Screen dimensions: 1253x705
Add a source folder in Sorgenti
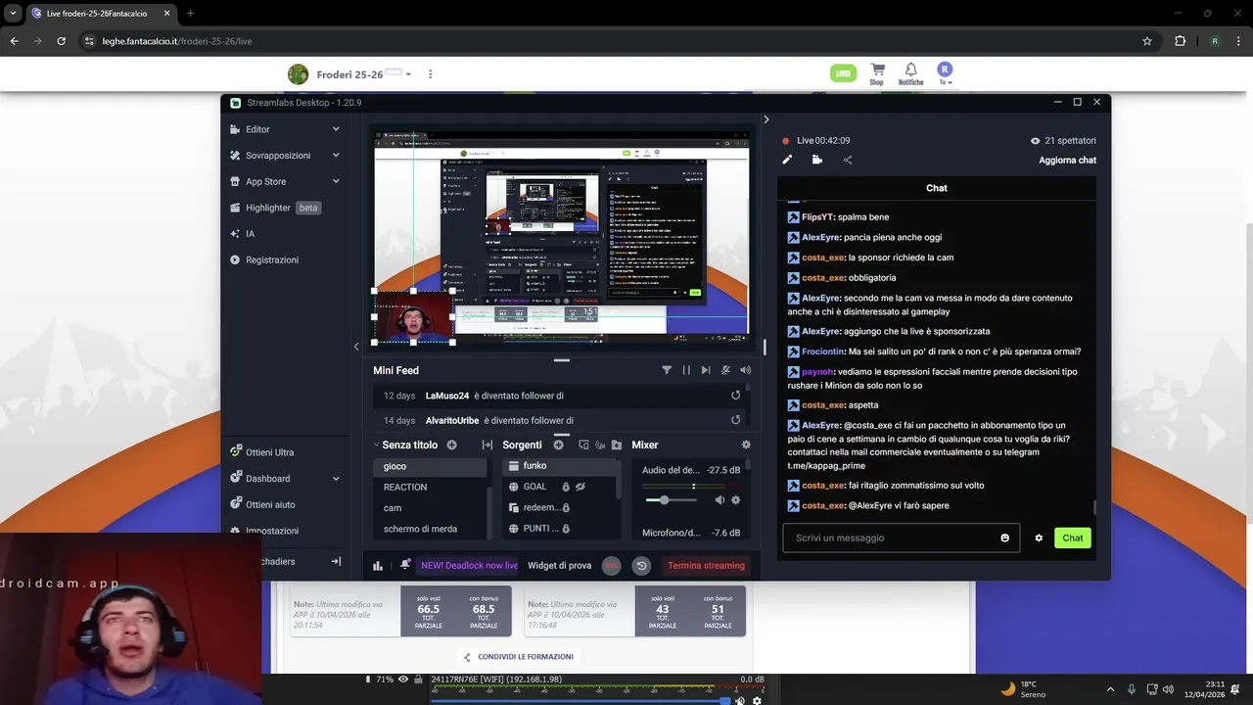(x=617, y=445)
